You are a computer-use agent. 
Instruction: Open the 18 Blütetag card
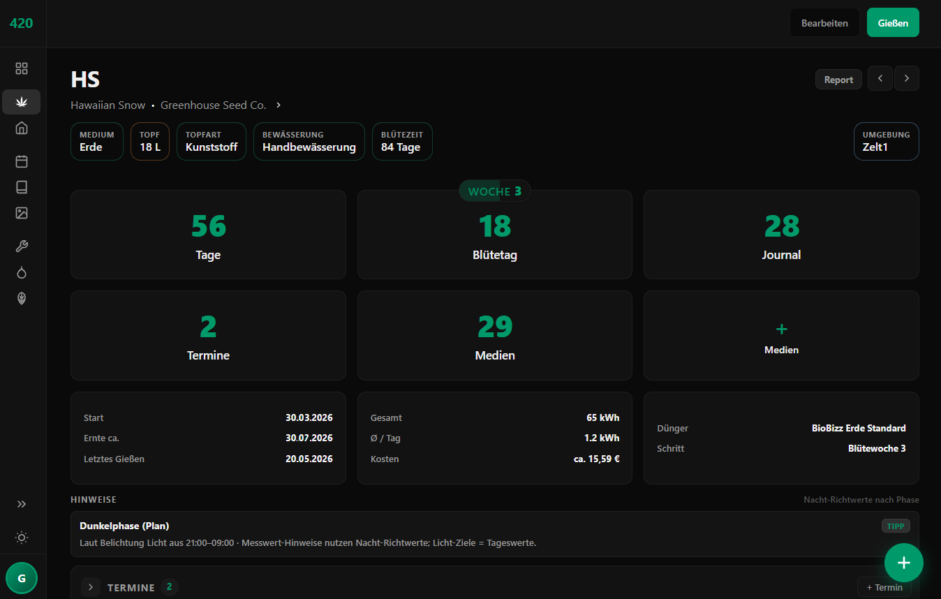495,235
